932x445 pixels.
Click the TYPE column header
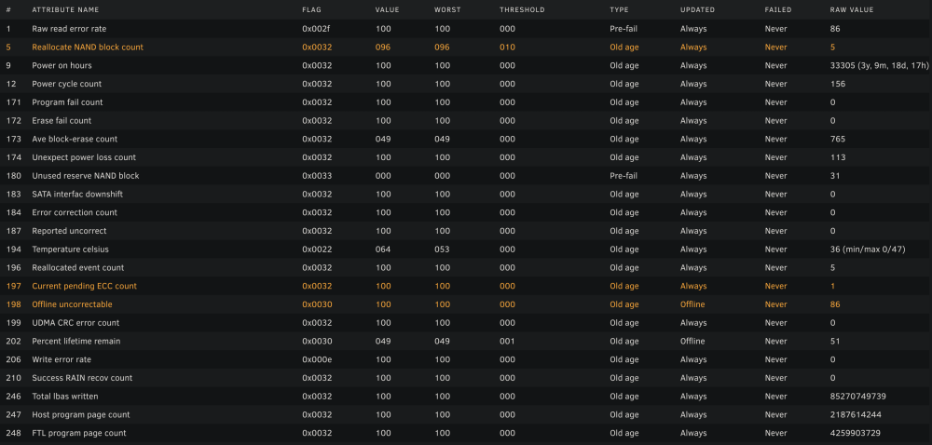(619, 9)
